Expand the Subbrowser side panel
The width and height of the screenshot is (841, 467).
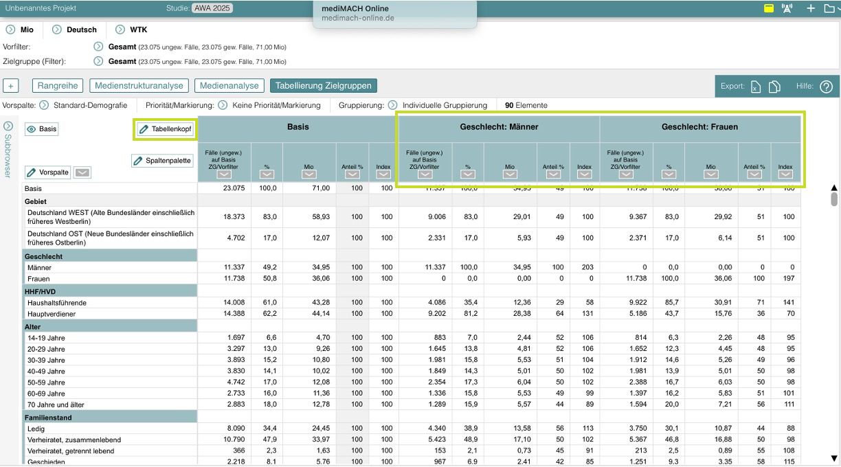pyautogui.click(x=8, y=126)
